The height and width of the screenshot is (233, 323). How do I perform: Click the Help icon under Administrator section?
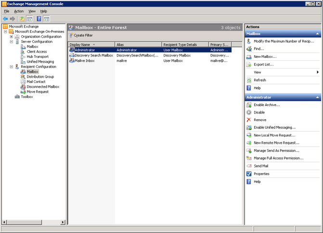click(249, 181)
